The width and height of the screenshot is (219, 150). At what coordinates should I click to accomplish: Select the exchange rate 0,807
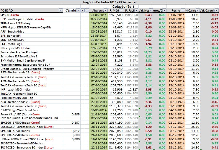pyautogui.click(x=72, y=123)
